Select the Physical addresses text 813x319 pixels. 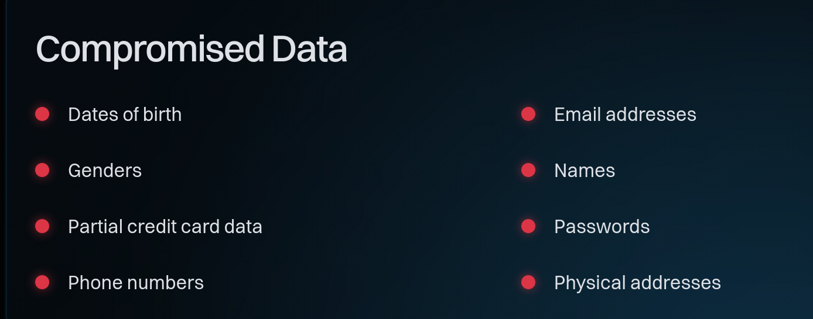(637, 283)
